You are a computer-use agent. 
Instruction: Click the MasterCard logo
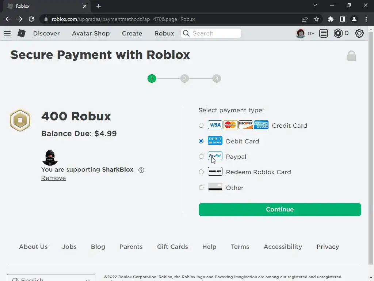pyautogui.click(x=230, y=125)
